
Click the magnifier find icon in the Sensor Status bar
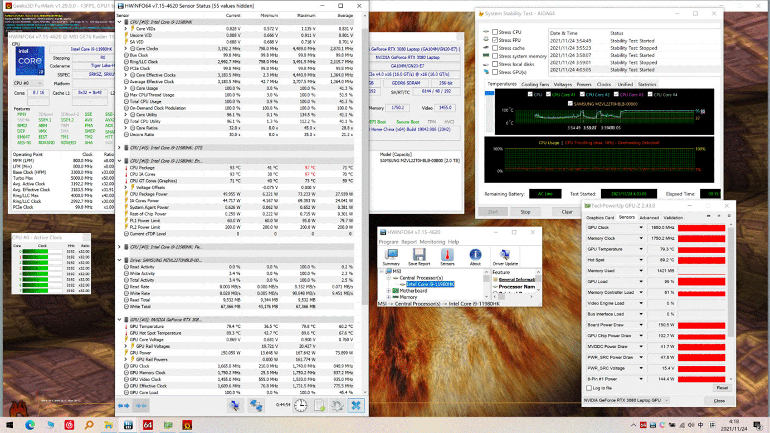click(x=235, y=405)
